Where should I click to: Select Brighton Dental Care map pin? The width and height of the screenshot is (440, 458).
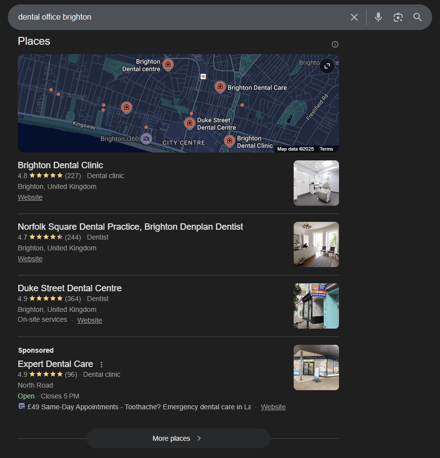220,87
